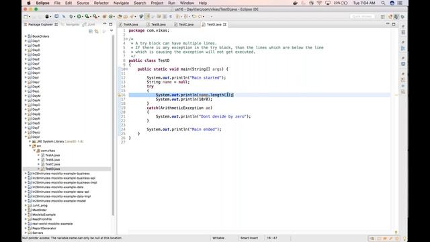
Task: Click the Forward navigation arrow in toolbar
Action: tap(200, 17)
